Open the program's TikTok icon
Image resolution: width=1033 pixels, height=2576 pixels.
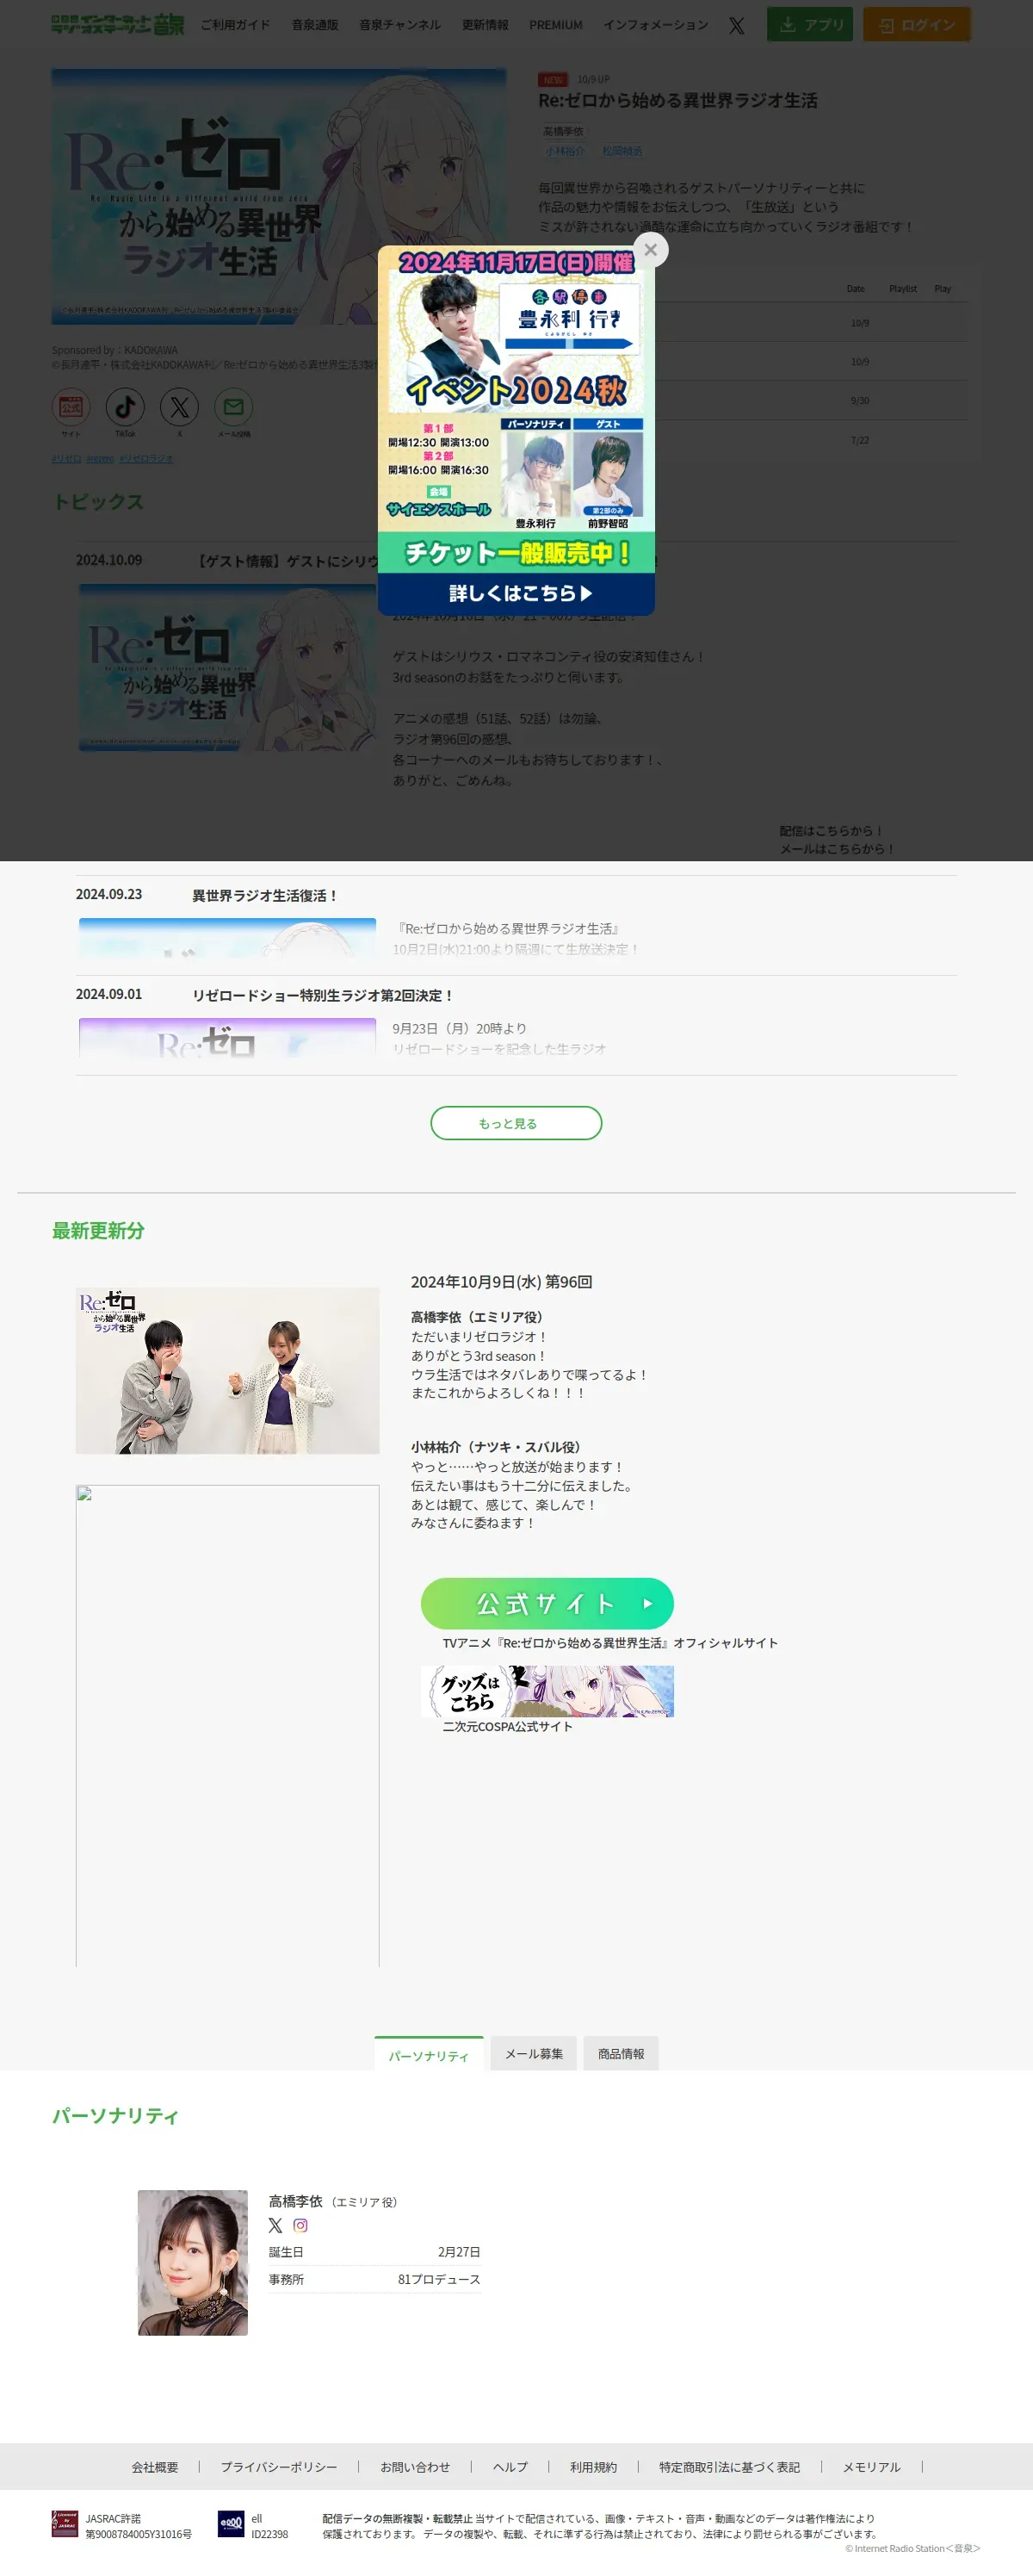tap(125, 407)
